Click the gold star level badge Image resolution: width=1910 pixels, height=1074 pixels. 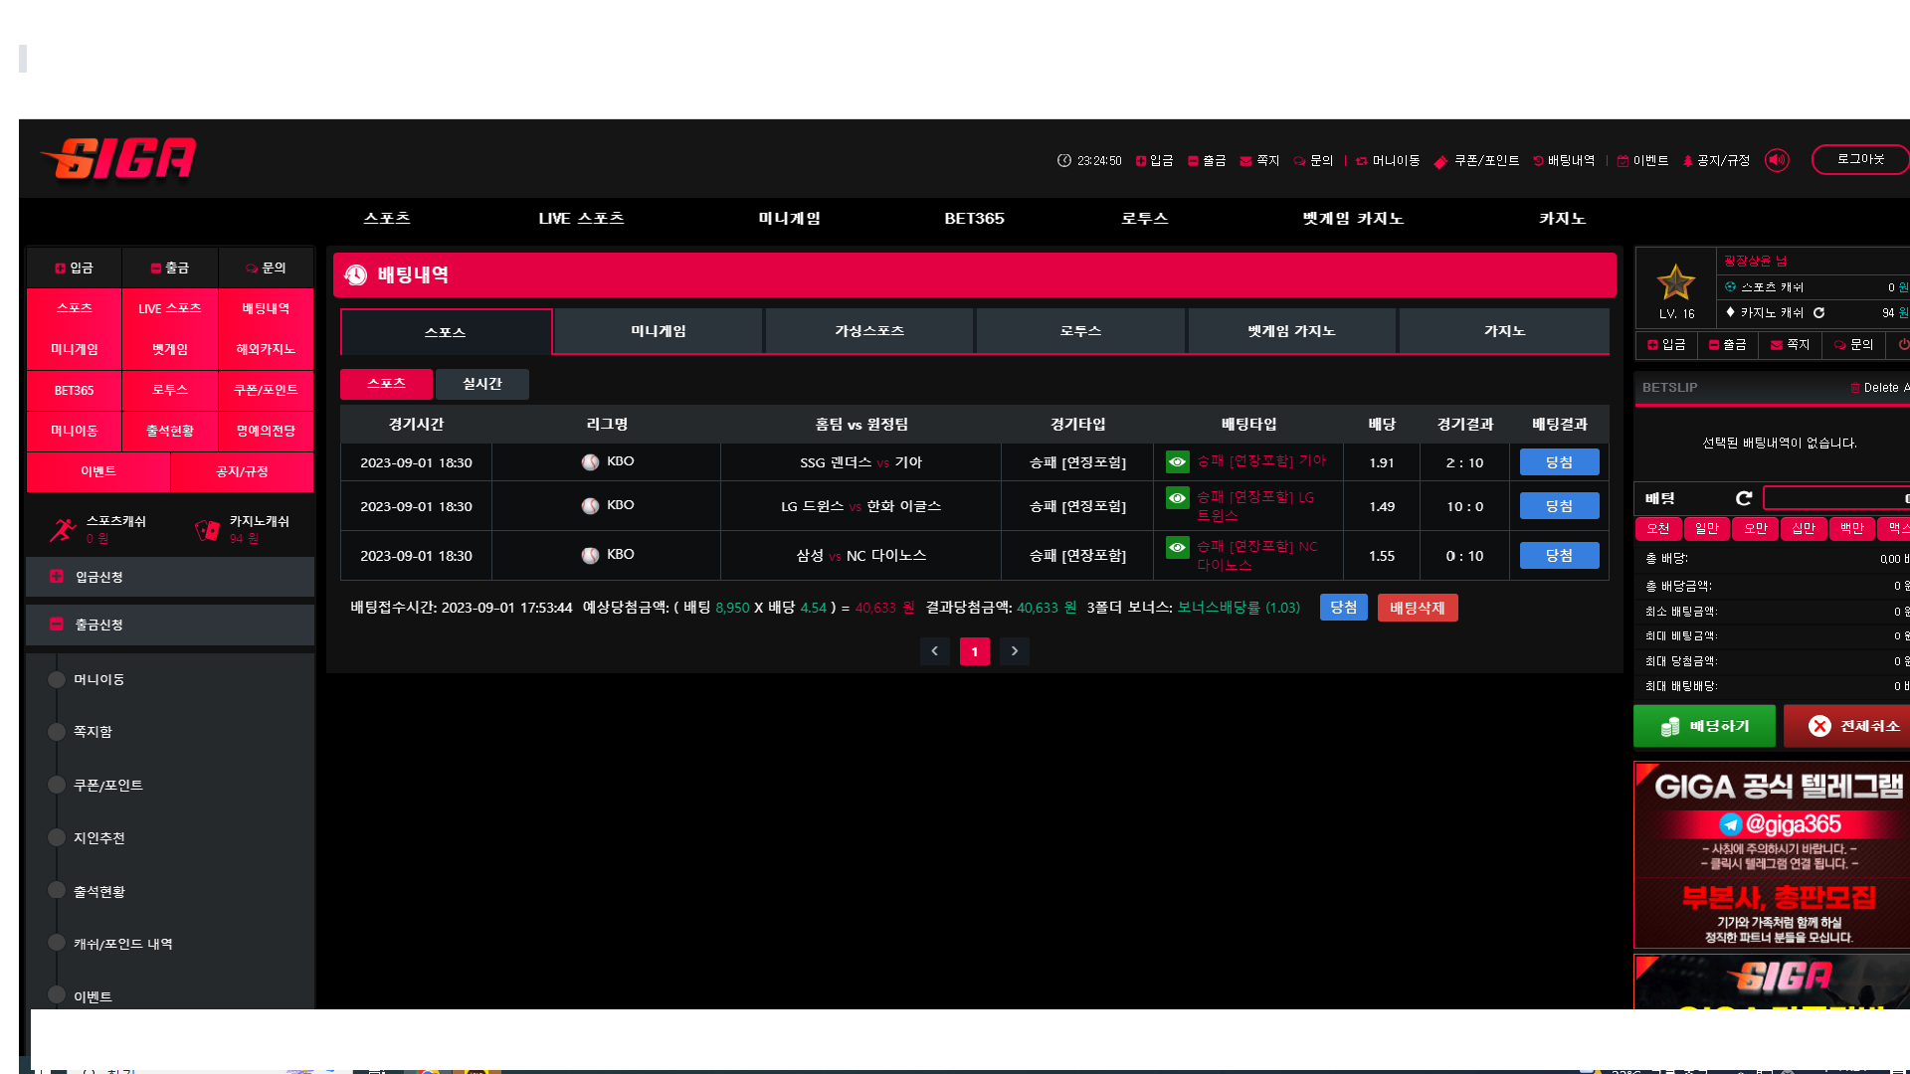1676,282
